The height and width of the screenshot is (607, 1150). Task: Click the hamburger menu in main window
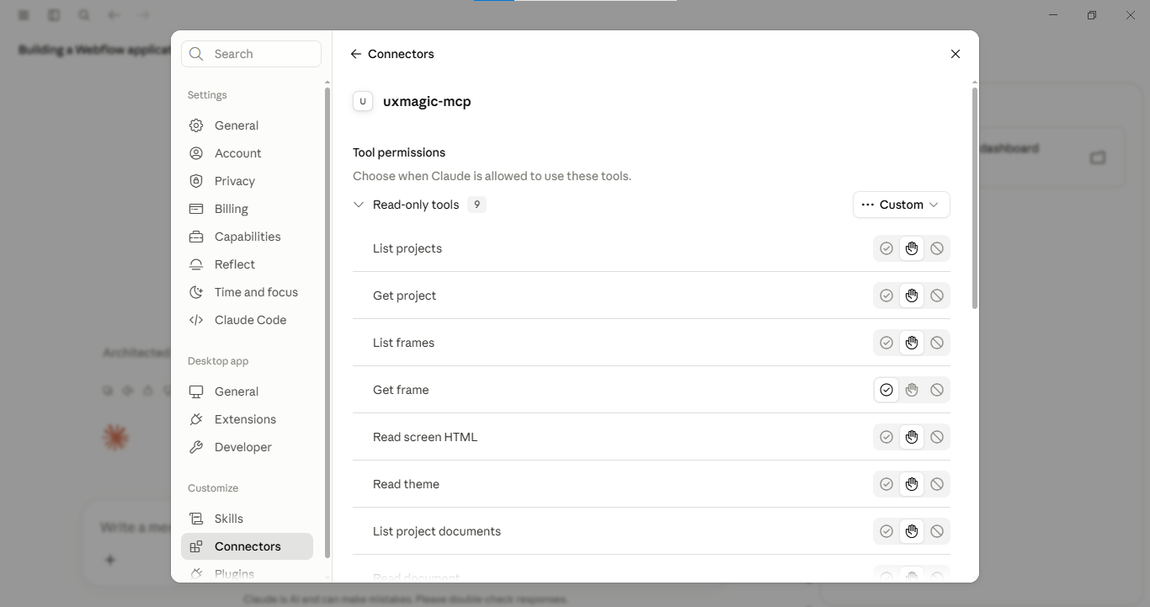click(x=24, y=15)
